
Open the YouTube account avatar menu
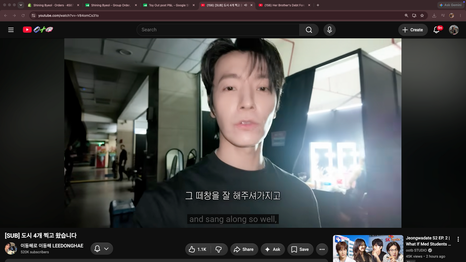click(454, 30)
